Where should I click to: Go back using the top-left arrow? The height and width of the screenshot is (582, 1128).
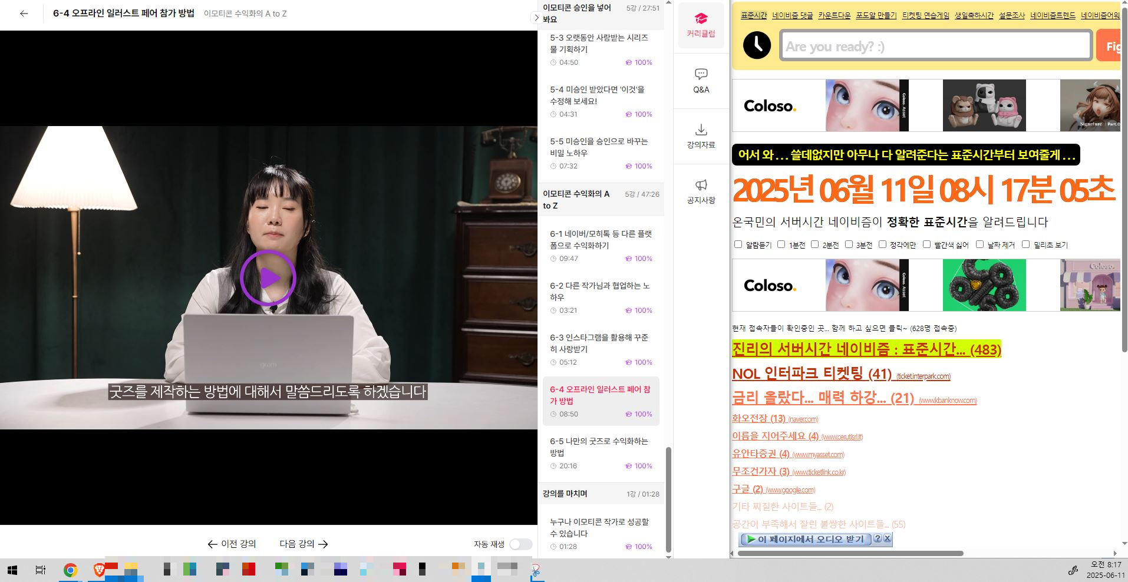(x=24, y=14)
